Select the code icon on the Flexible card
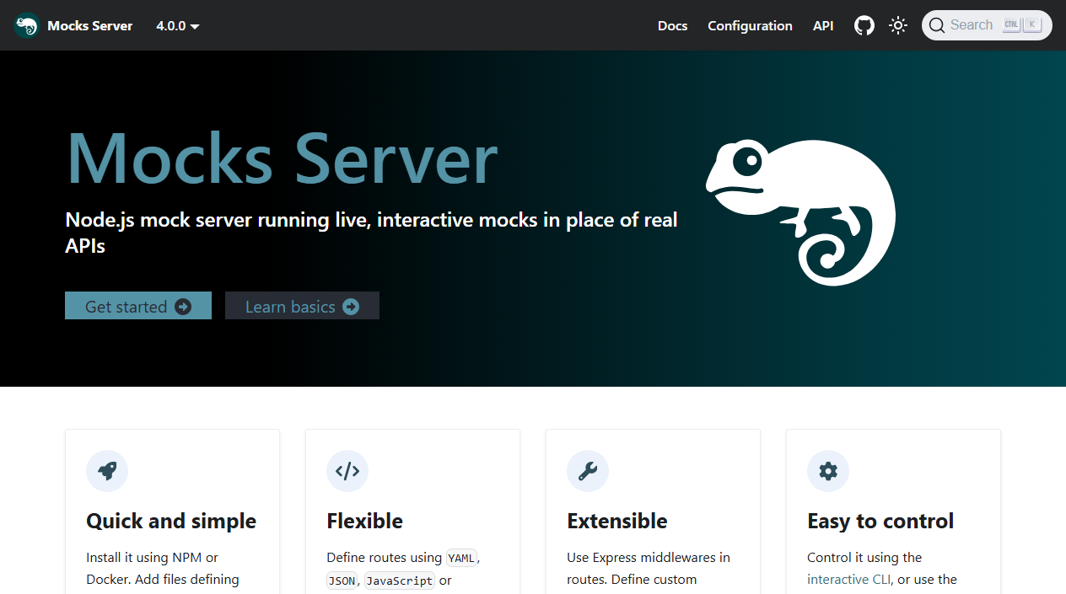 [x=347, y=471]
